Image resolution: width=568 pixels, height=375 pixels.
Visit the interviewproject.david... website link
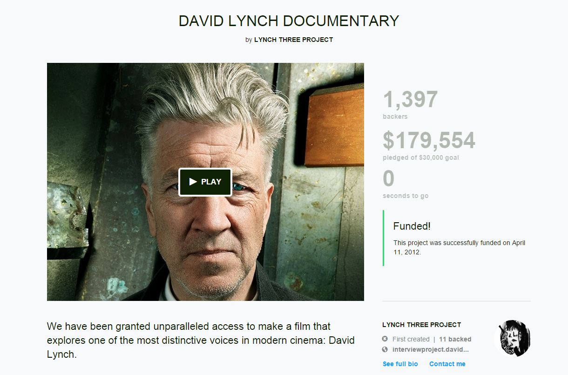click(431, 349)
